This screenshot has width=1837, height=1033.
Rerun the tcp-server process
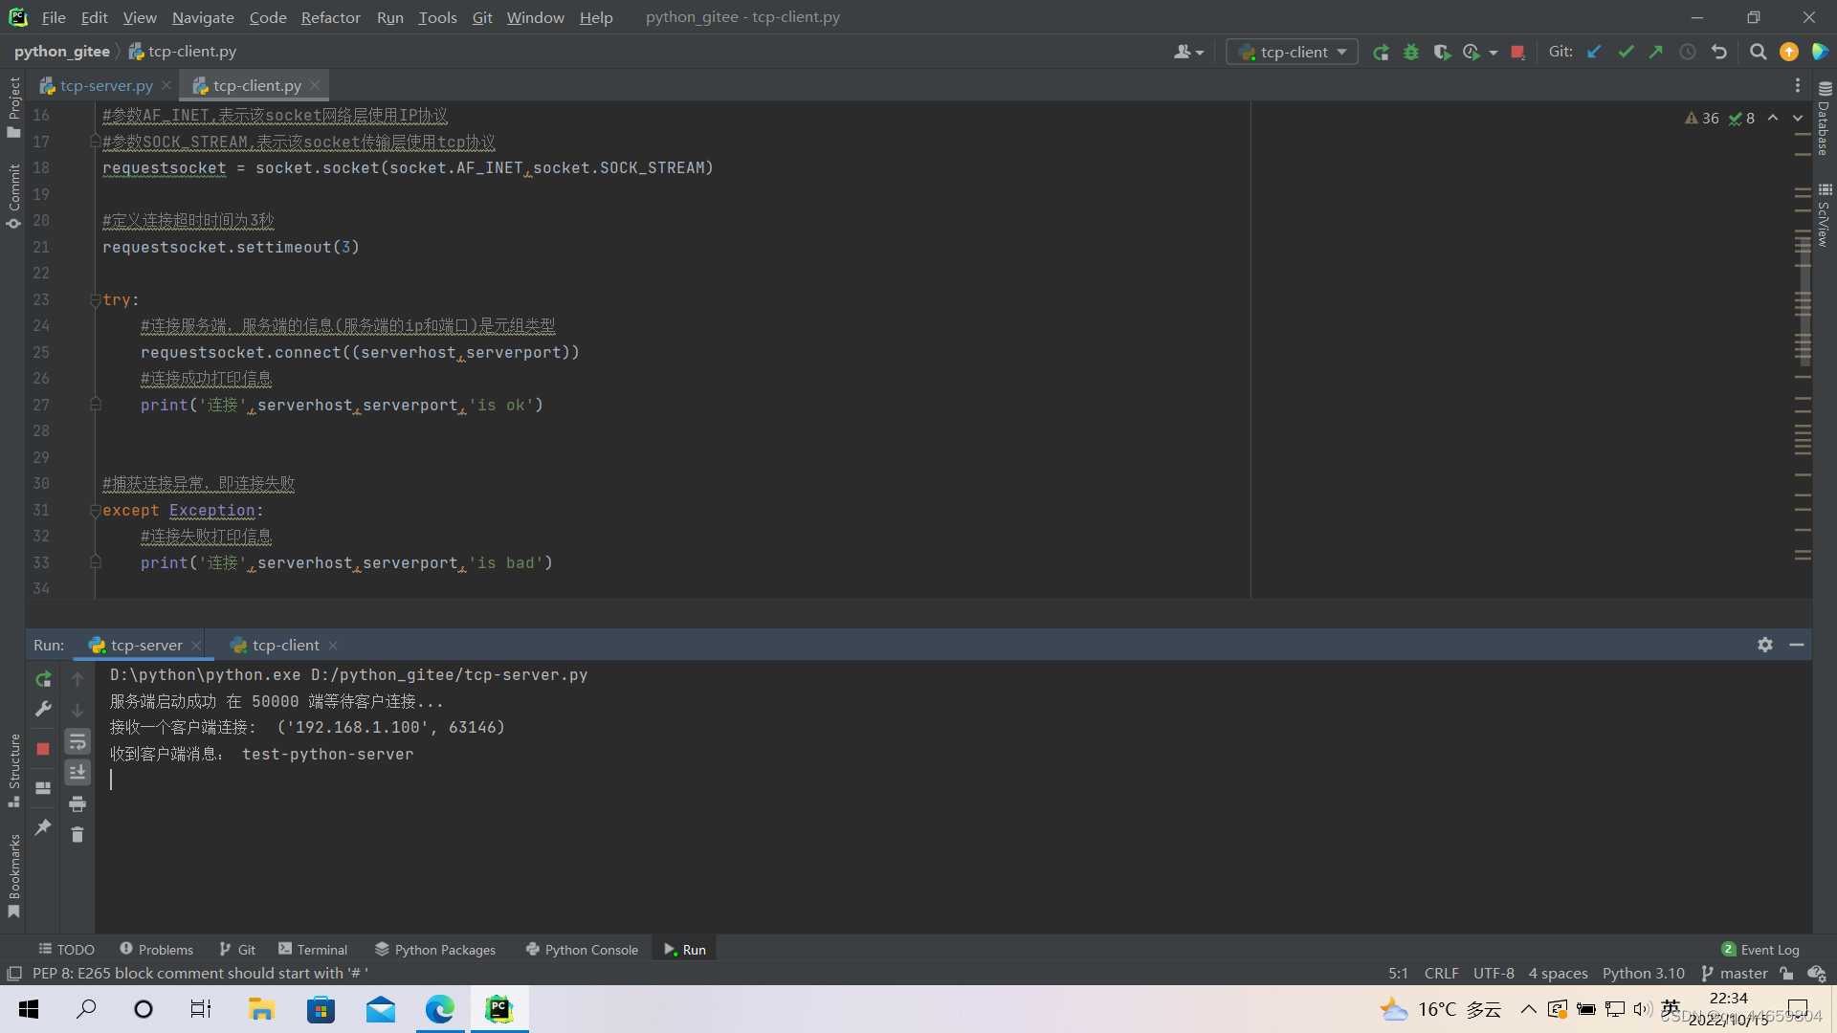click(43, 678)
